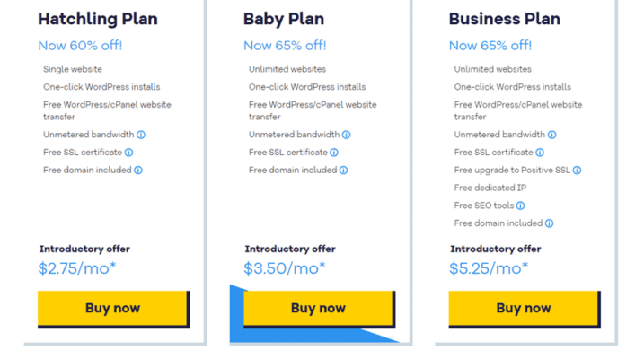This screenshot has height=359, width=644.
Task: Show info for Baby Plan Free domain included
Action: (x=344, y=171)
